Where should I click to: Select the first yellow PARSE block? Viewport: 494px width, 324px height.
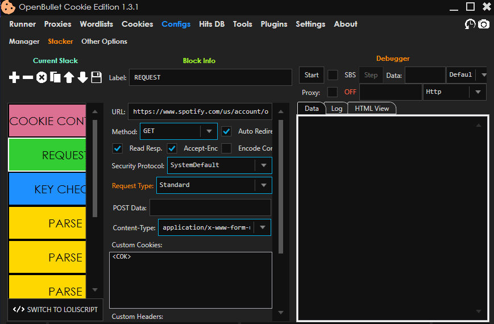(x=47, y=223)
